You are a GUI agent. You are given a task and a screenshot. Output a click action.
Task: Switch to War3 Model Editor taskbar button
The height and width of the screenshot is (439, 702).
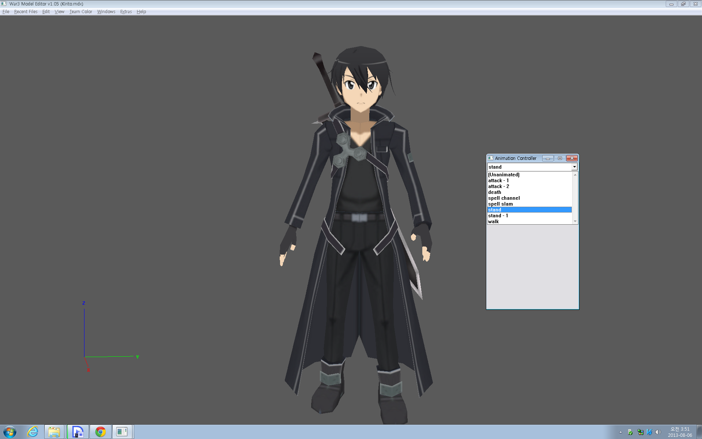point(122,432)
